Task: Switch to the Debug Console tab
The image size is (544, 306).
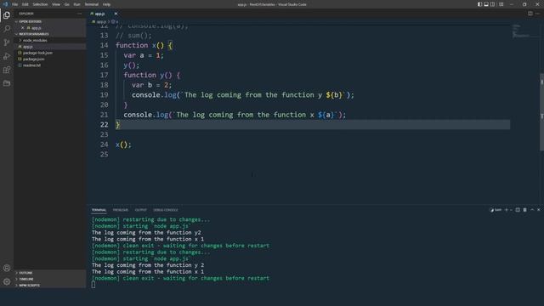Action: pos(166,210)
